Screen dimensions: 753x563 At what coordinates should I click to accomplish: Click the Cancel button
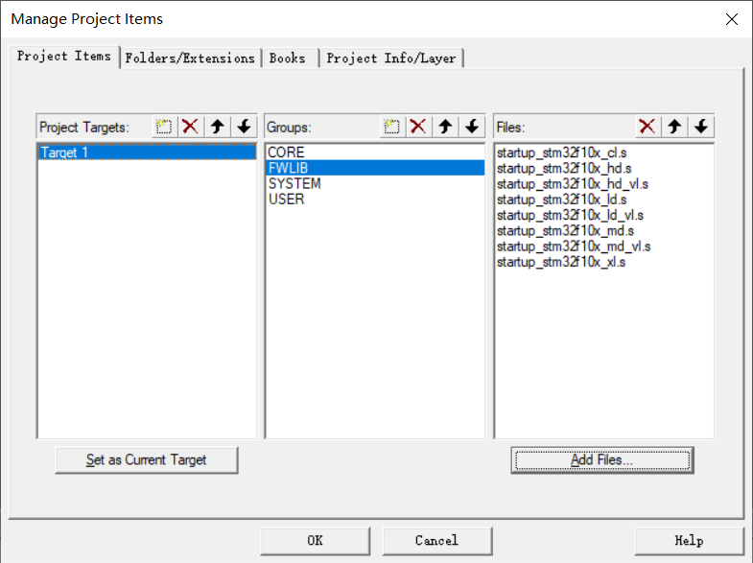(x=437, y=540)
